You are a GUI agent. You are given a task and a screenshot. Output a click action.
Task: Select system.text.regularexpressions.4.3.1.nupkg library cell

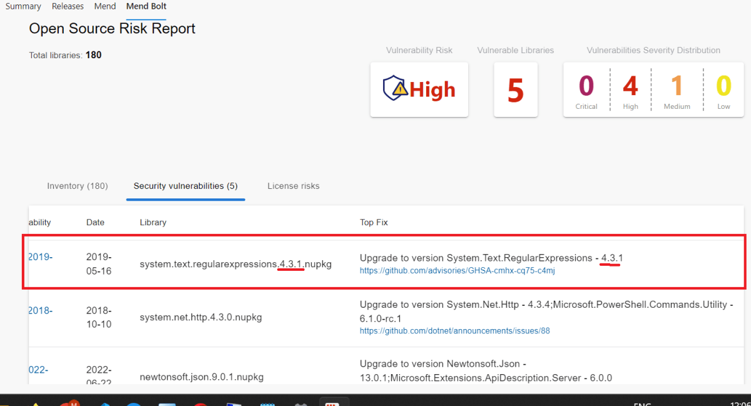236,264
